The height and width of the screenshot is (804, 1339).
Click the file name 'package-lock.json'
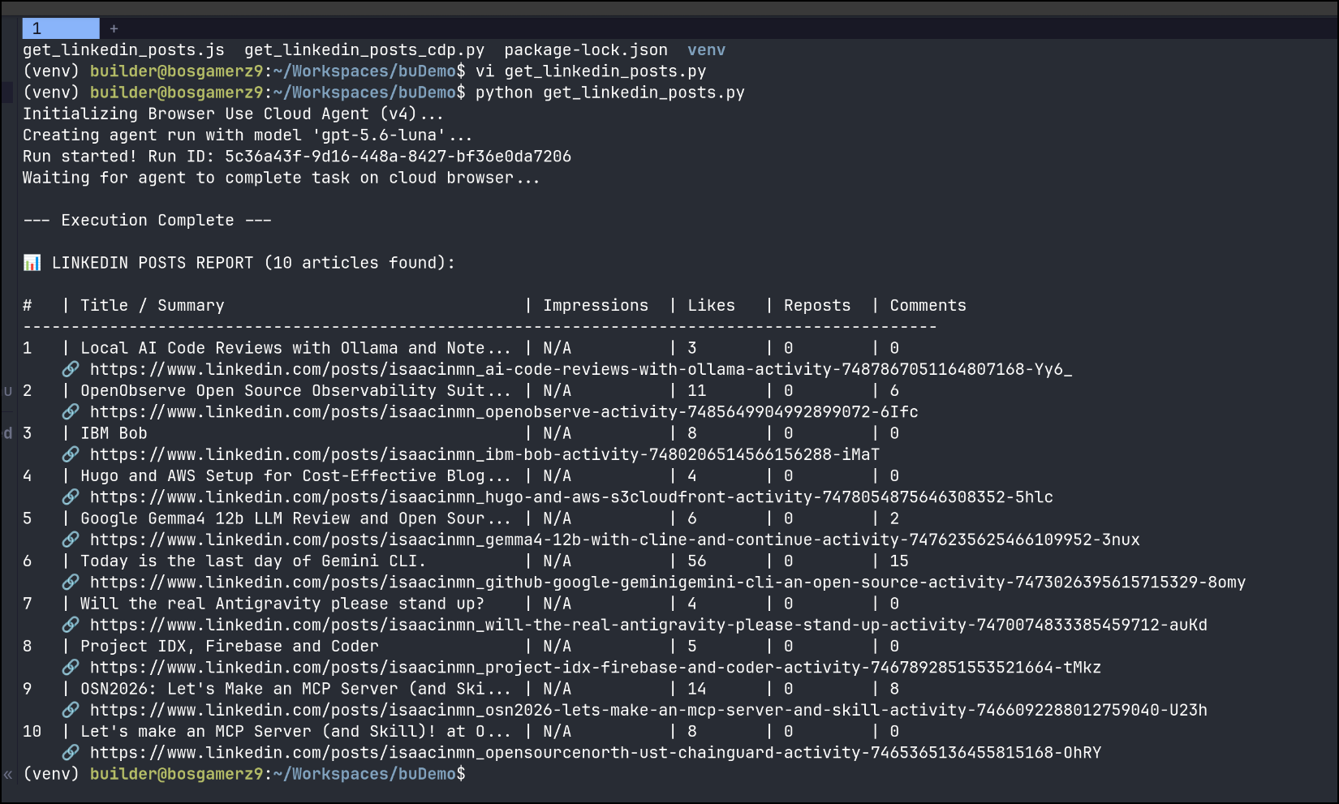click(586, 50)
